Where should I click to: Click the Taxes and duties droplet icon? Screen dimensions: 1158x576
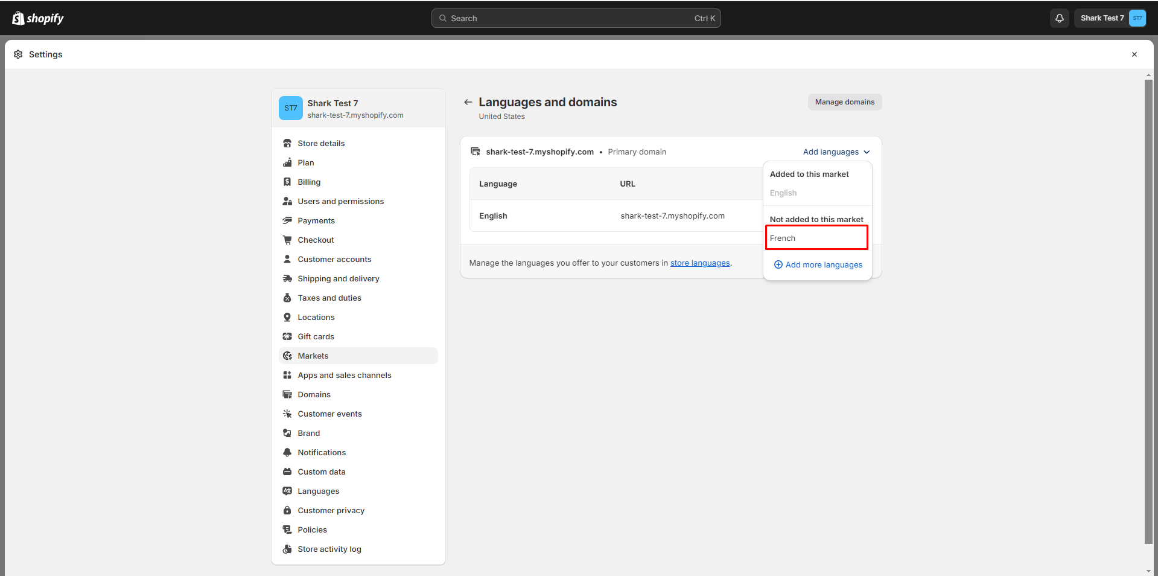[x=288, y=298]
